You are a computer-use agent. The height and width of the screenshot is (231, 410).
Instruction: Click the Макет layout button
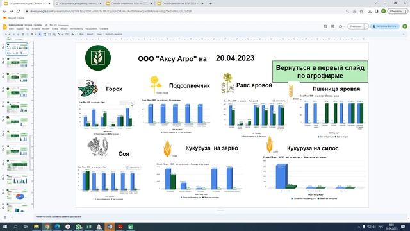click(x=90, y=34)
